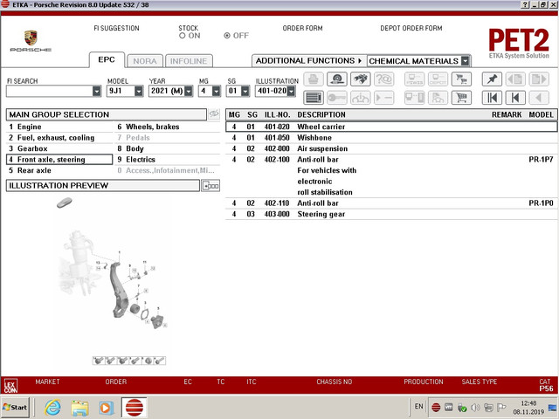Click the ETKA red icon in the taskbar
Viewport: 559px width, 419px height.
point(134,408)
